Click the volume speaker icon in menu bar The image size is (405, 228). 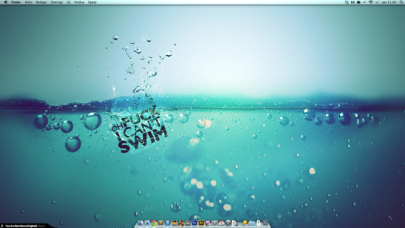tap(377, 2)
